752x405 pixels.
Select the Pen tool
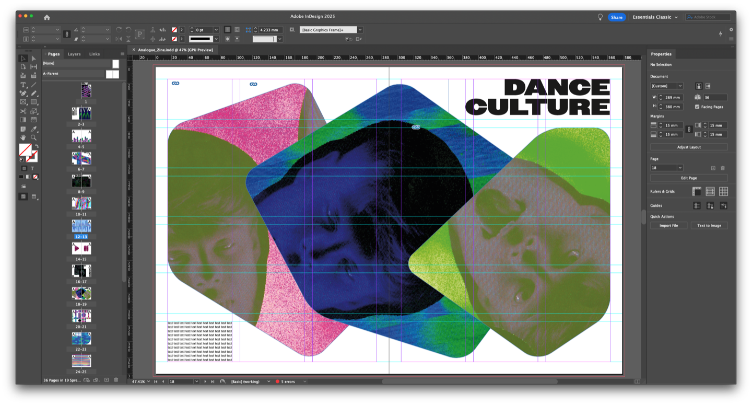[x=23, y=94]
